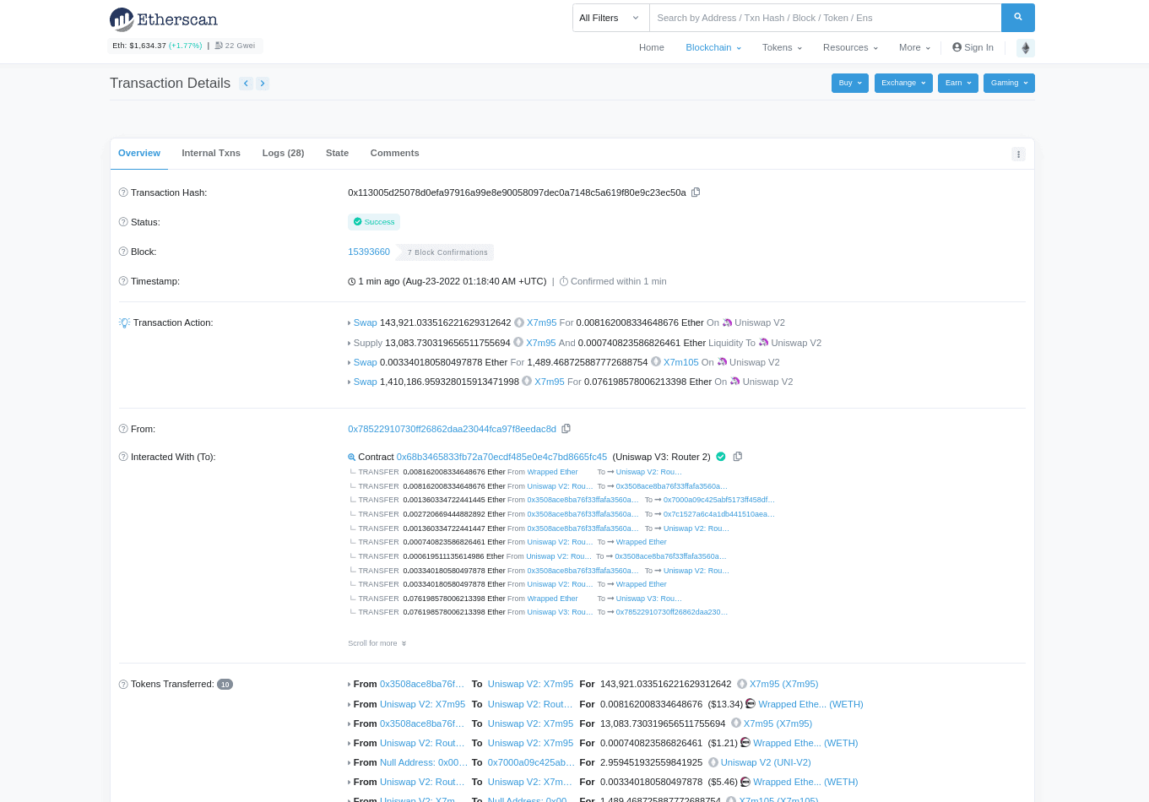This screenshot has height=802, width=1149.
Task: Click the Tokens Transferred count badge 10
Action: click(x=225, y=685)
